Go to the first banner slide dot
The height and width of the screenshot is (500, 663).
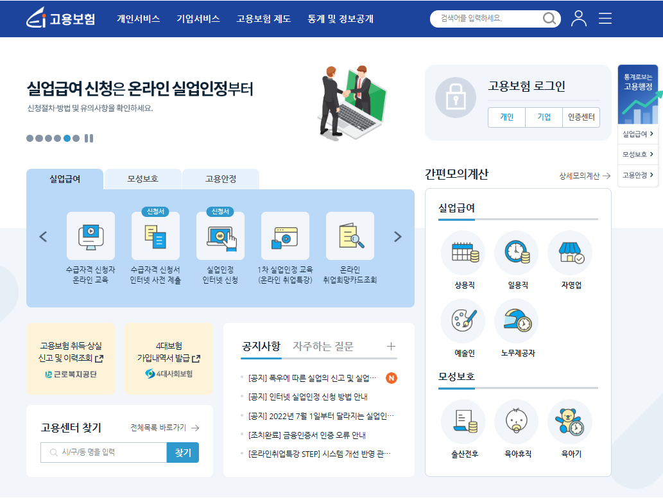[x=30, y=139]
